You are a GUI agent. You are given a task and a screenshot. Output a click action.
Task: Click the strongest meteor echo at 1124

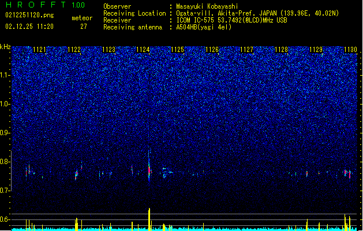149,170
